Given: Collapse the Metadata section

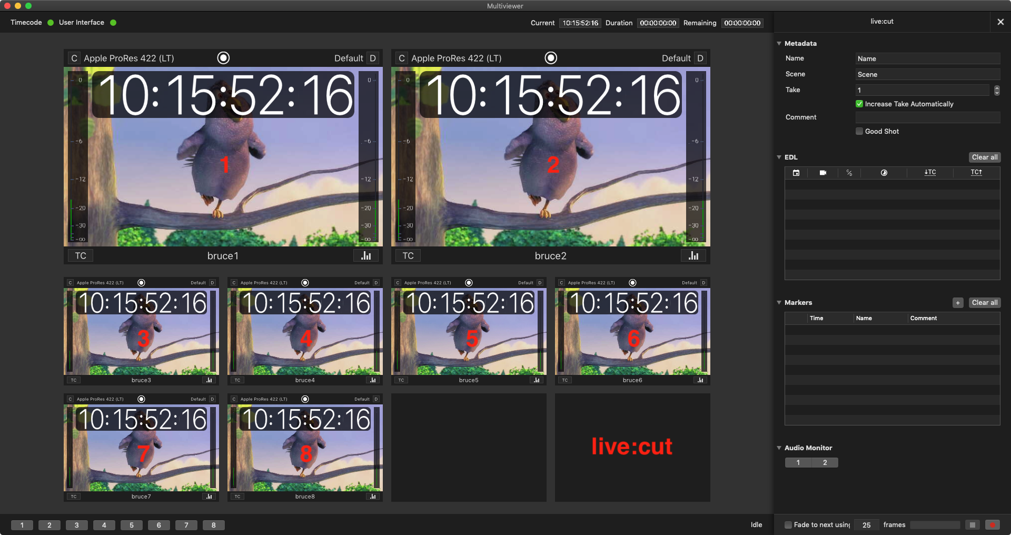Looking at the screenshot, I should coord(779,43).
